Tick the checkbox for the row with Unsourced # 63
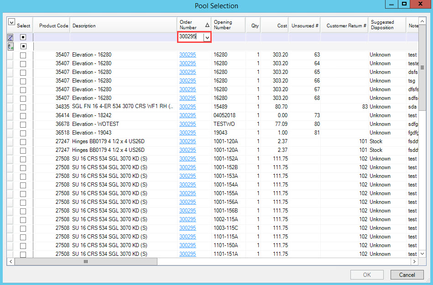Viewport: 433px width, 285px height. point(23,55)
